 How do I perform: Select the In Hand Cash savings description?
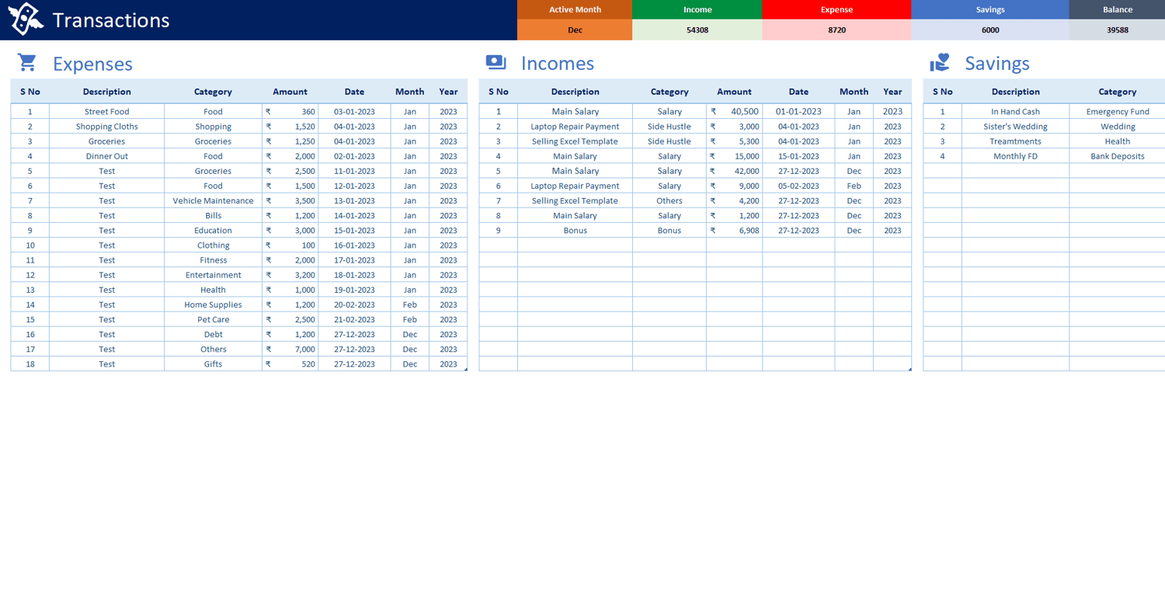pyautogui.click(x=1015, y=112)
